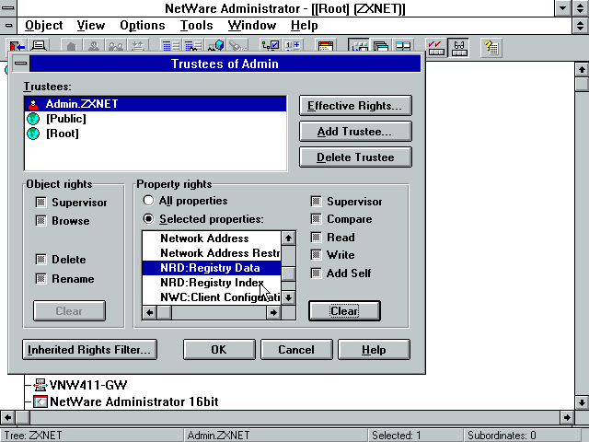The height and width of the screenshot is (442, 589).
Task: Click main window horizontal scrollbar right arrow
Action: [567, 417]
